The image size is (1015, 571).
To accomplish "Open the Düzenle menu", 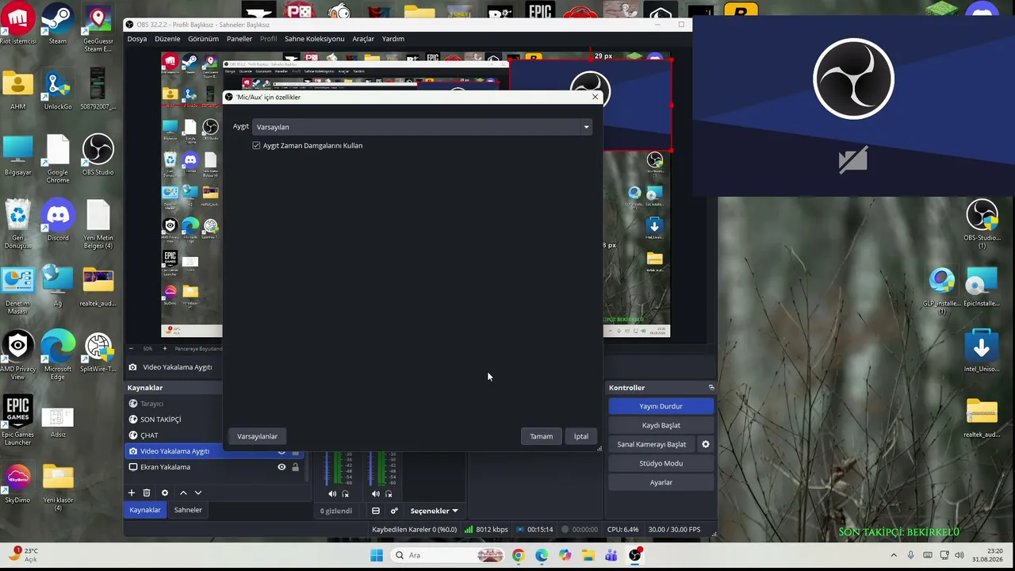I will (x=167, y=39).
